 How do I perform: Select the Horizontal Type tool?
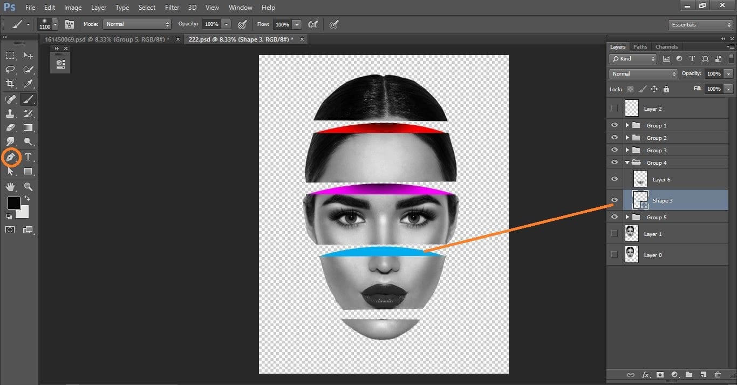pyautogui.click(x=29, y=157)
